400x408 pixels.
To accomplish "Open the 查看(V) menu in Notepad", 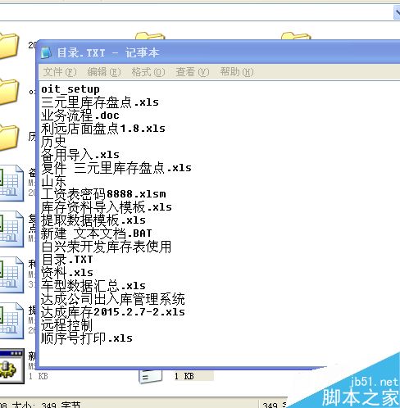I will click(x=193, y=72).
